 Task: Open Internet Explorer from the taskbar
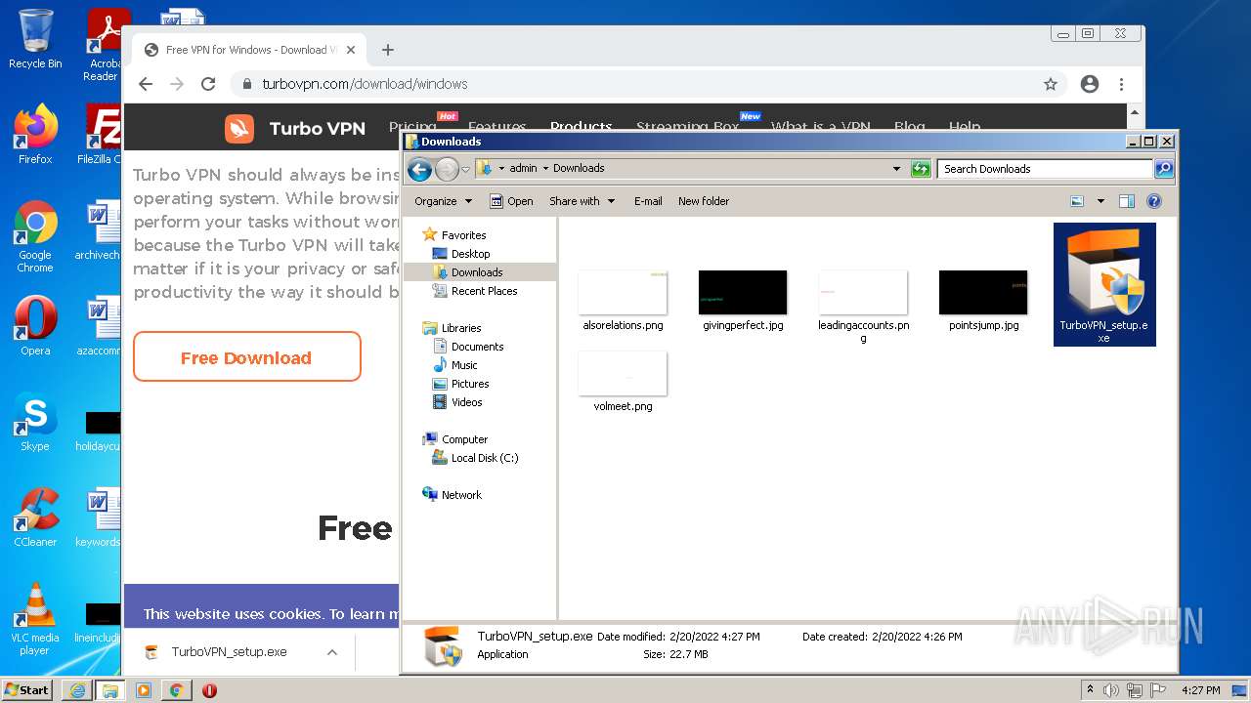click(x=77, y=690)
